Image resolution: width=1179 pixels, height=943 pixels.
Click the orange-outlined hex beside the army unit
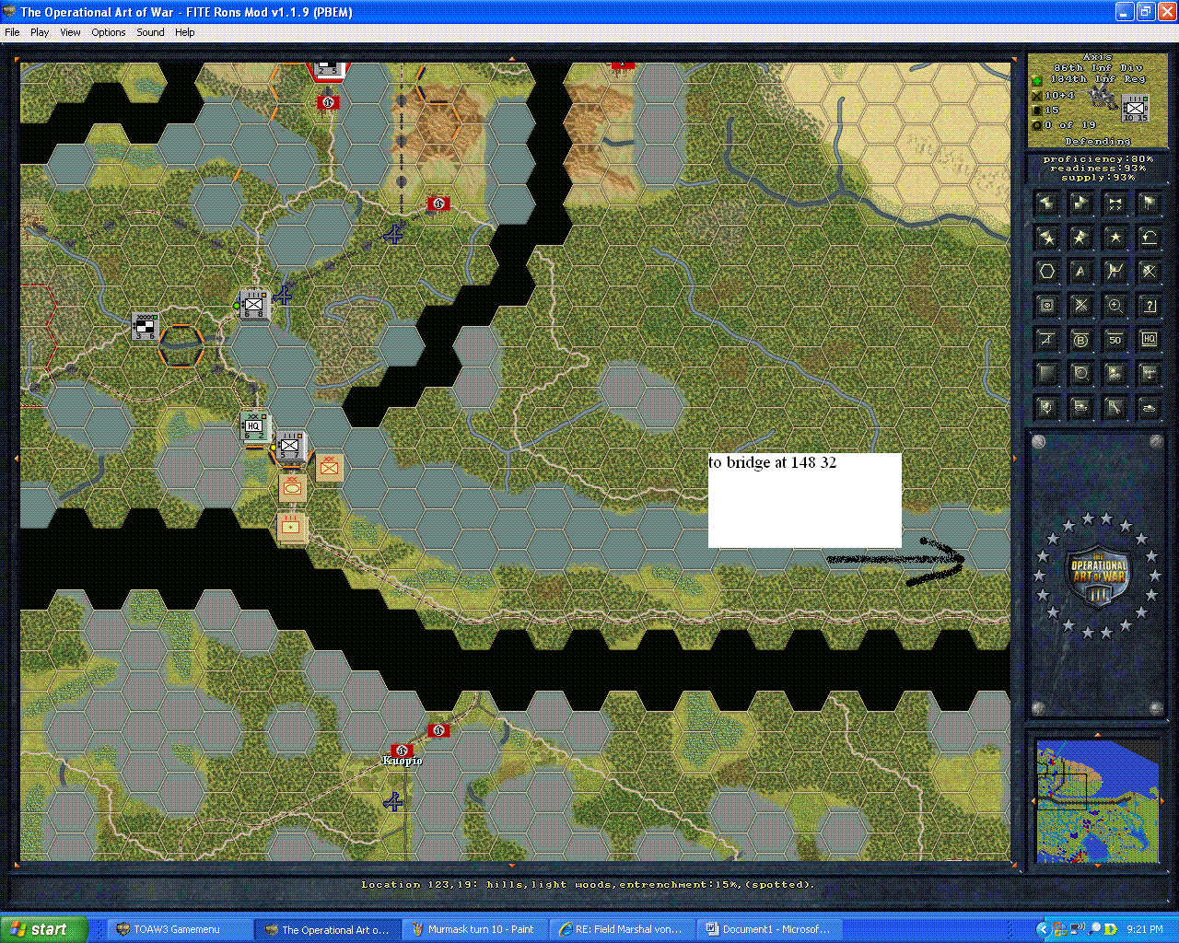(181, 346)
